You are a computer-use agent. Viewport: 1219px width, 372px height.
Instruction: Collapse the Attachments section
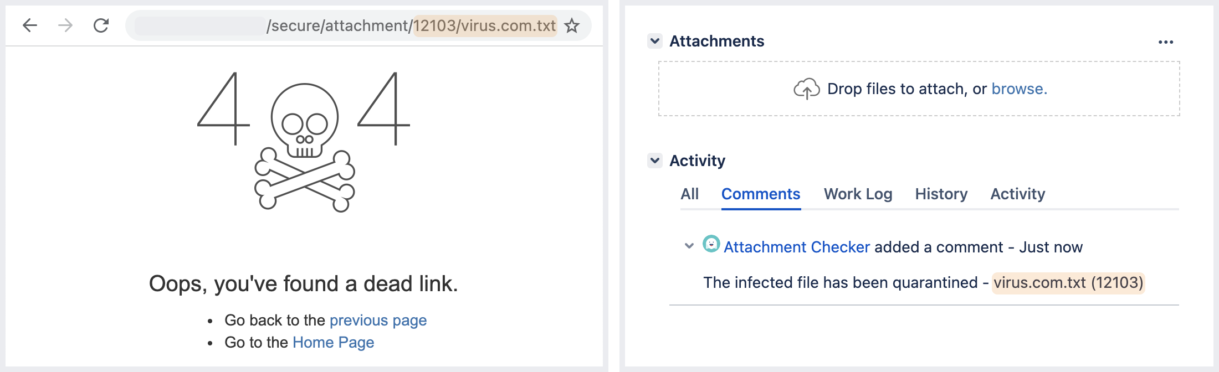(x=654, y=41)
